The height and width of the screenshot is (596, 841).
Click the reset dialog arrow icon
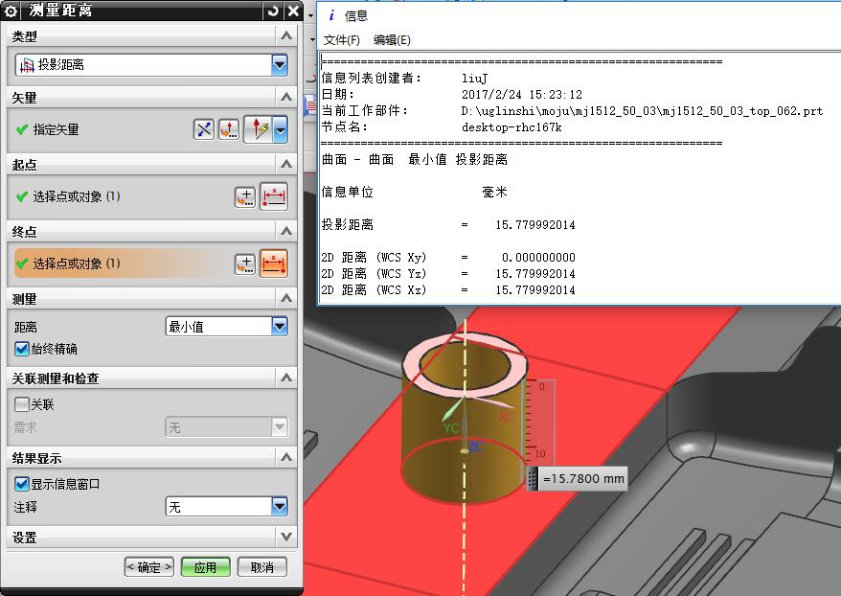273,11
